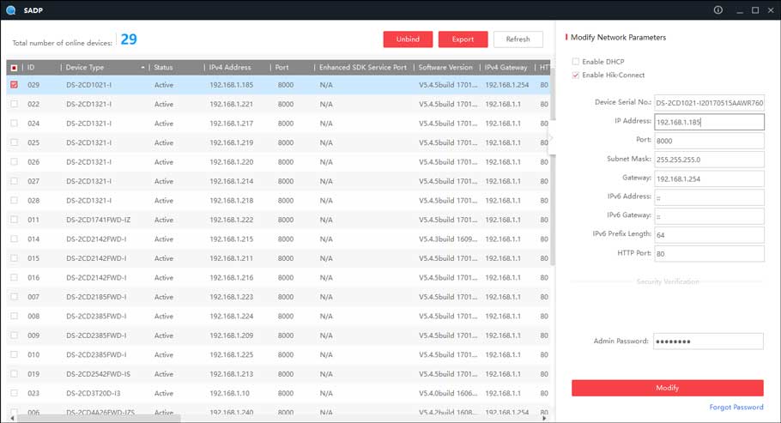Click the Unbind button
This screenshot has width=781, height=423.
click(408, 39)
